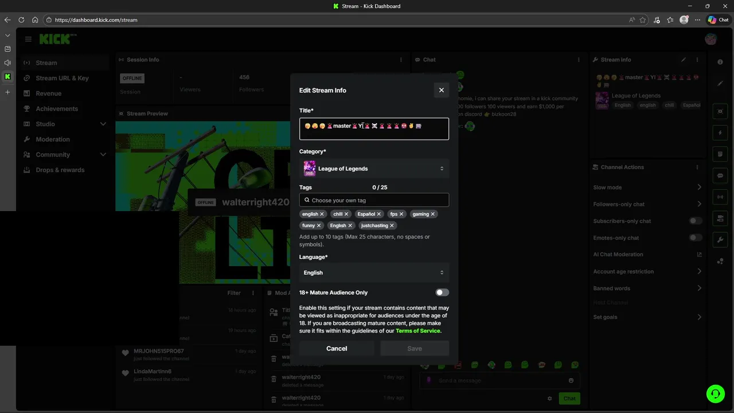Open the Stream info panel options menu

click(x=697, y=60)
